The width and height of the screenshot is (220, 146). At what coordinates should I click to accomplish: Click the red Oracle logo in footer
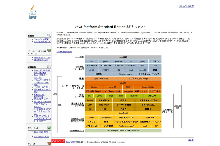[x=58, y=141]
